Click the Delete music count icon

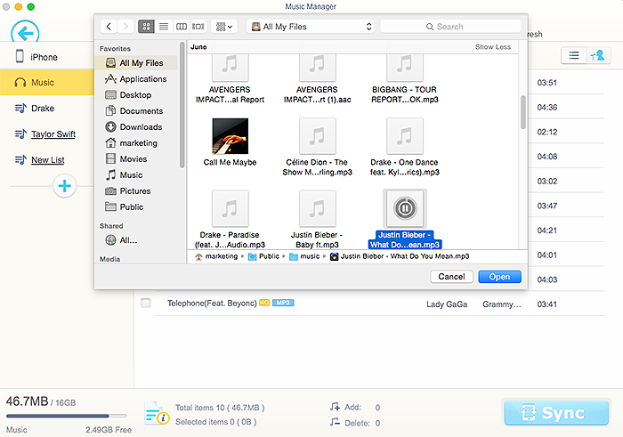(335, 422)
